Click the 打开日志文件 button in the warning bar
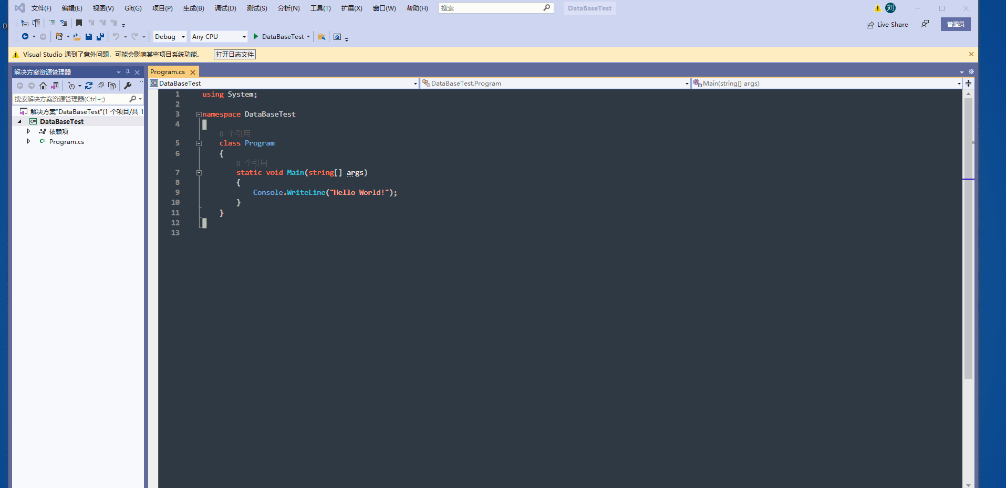 [x=234, y=54]
